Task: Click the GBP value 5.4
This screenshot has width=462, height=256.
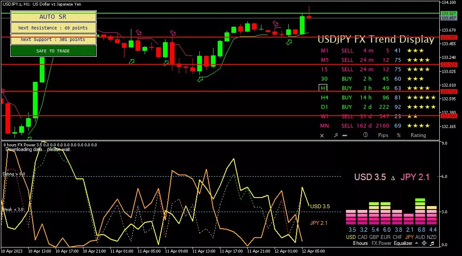Action: (375, 230)
